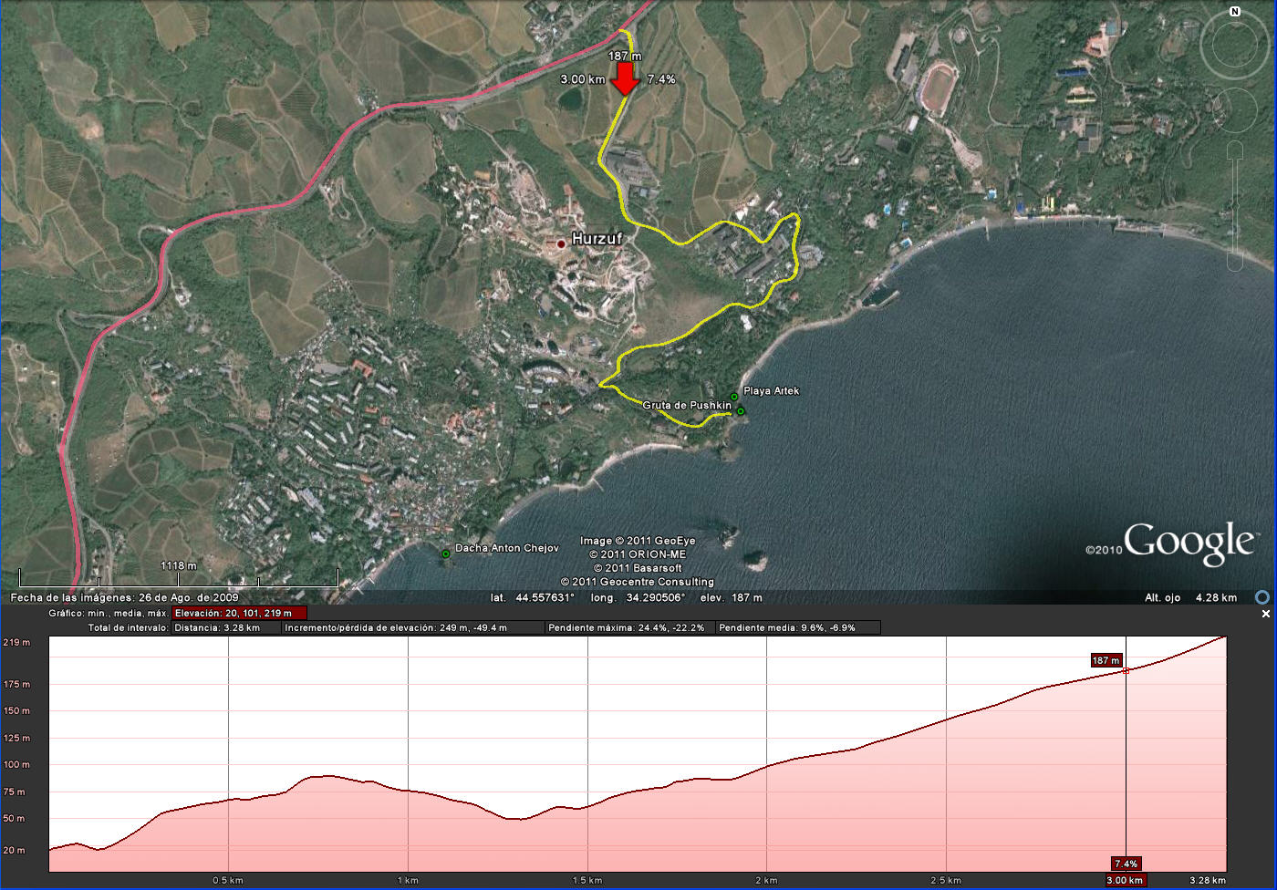
Task: Click the Hurzuf red place marker
Action: pos(561,243)
